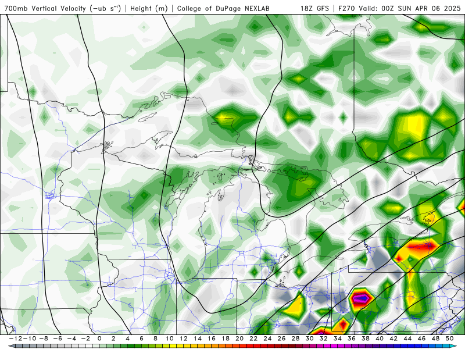Select the "-12" color scale label
The image size is (465, 349).
click(x=15, y=339)
